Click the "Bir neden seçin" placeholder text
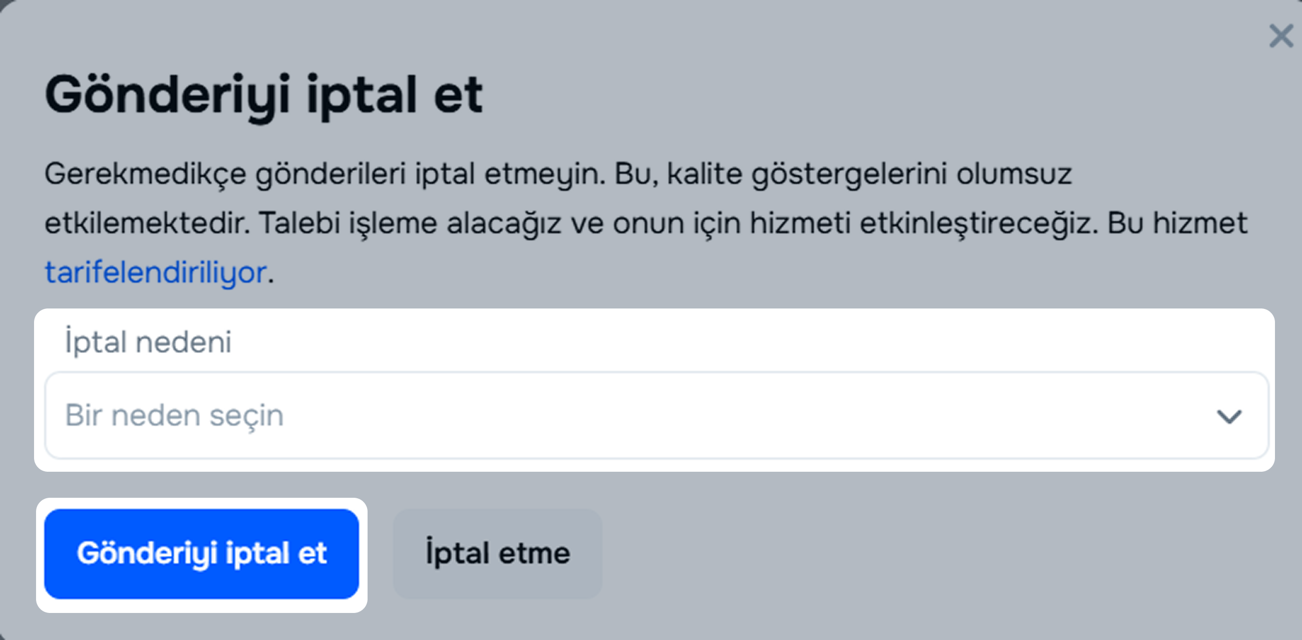 click(x=174, y=416)
